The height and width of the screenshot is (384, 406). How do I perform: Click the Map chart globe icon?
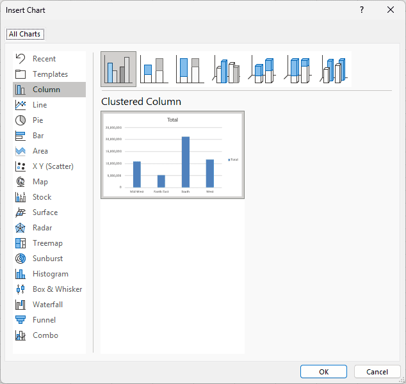pyautogui.click(x=20, y=182)
